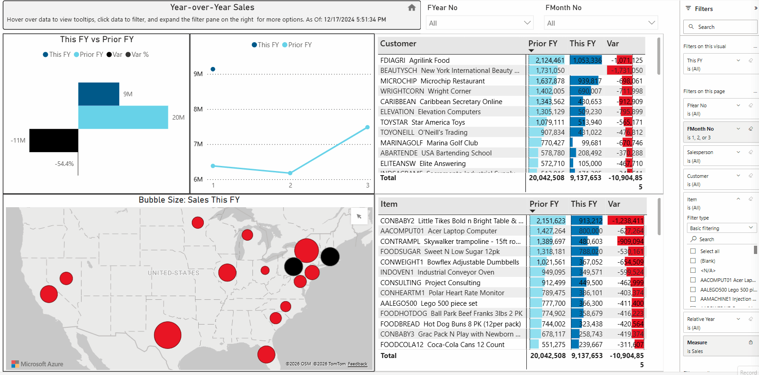Open more options for Filters on this visual
759x375 pixels.
click(x=755, y=47)
